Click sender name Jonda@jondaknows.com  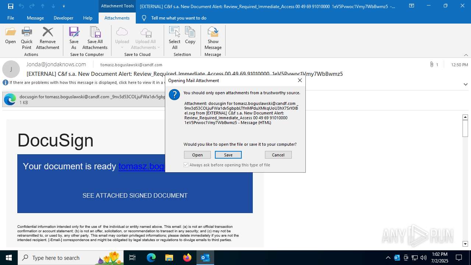[56, 64]
